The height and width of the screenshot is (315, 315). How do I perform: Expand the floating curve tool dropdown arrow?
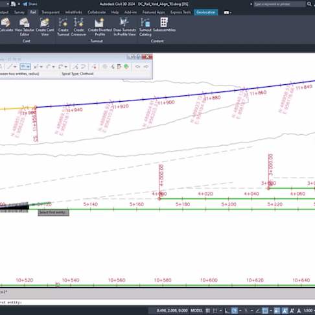pyautogui.click(x=41, y=67)
